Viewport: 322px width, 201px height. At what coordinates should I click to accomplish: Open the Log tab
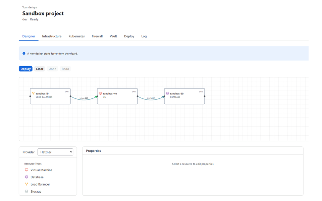click(x=144, y=36)
